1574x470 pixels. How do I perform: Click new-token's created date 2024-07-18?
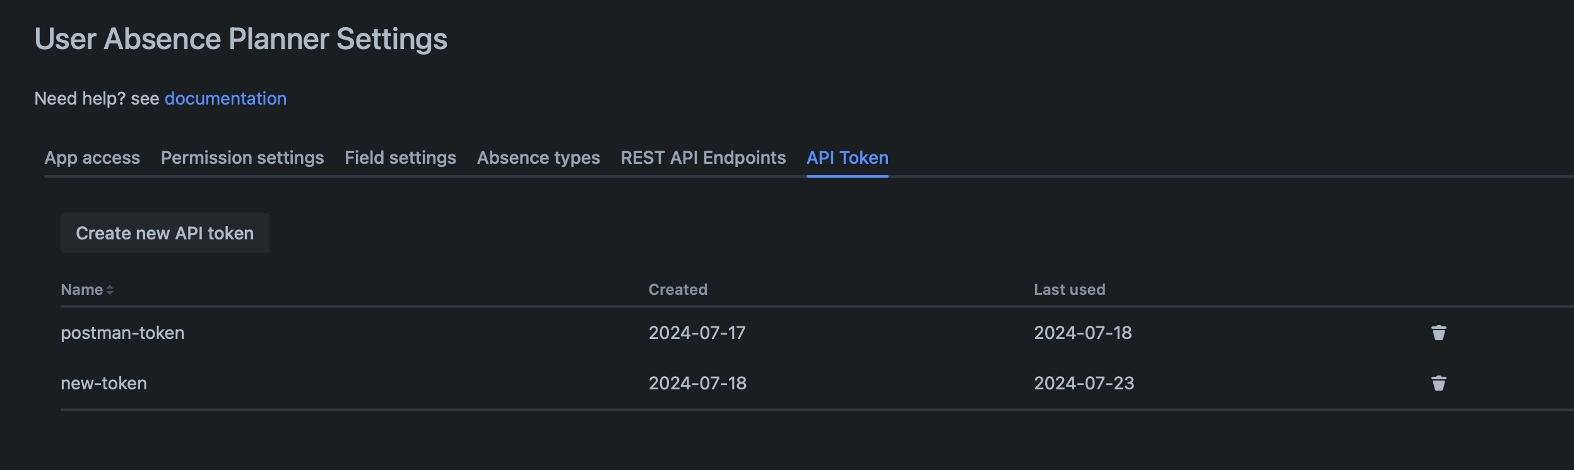[697, 383]
